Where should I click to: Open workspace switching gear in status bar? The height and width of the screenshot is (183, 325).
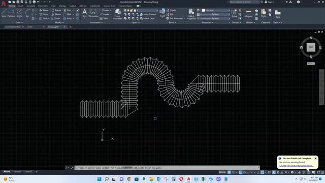[x=292, y=172]
